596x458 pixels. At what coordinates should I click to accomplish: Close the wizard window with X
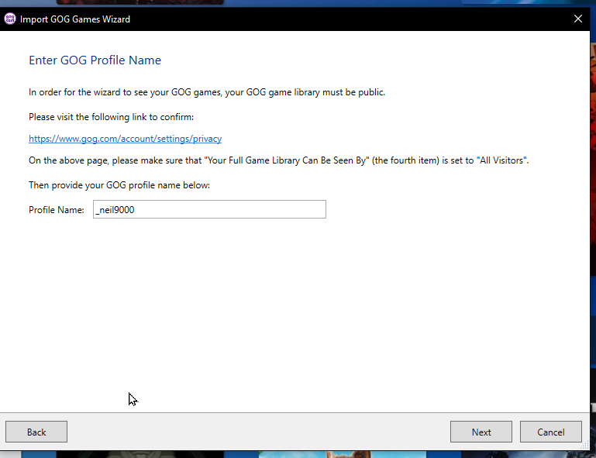click(577, 19)
